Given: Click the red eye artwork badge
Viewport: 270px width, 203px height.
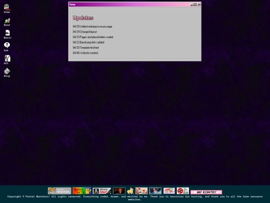Looking at the screenshot, I should point(141,191).
